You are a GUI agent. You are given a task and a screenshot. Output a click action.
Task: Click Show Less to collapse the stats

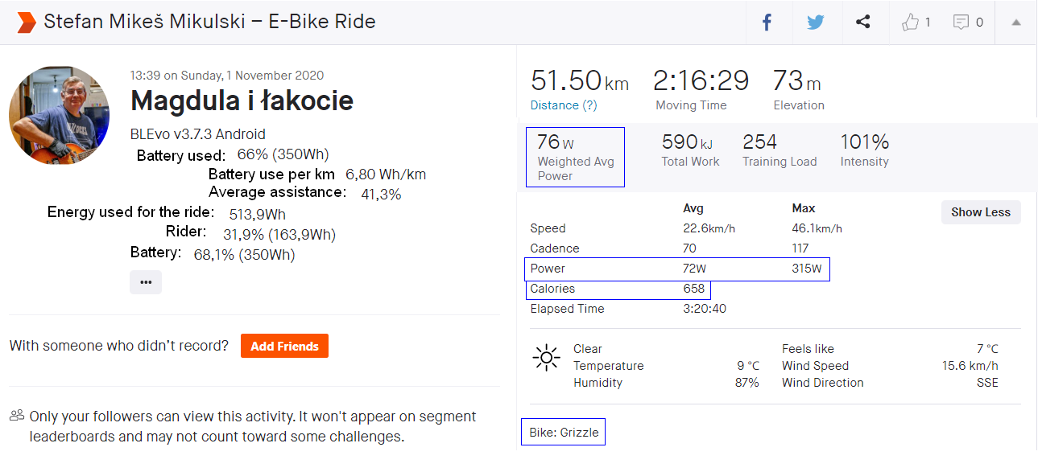(x=980, y=212)
